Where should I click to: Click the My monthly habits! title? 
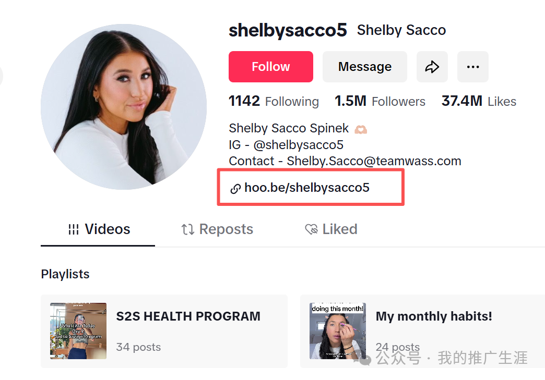point(434,316)
